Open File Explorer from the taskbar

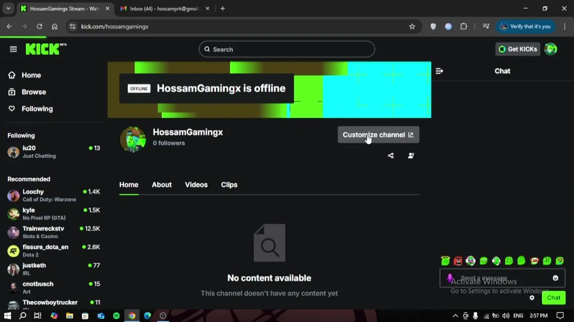tap(70, 316)
